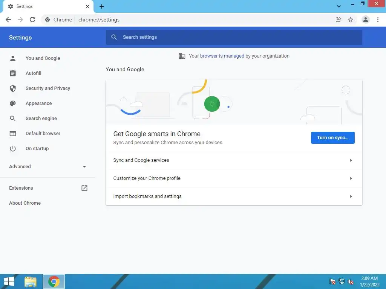
Task: Go back with the browser back arrow
Action: (x=8, y=20)
